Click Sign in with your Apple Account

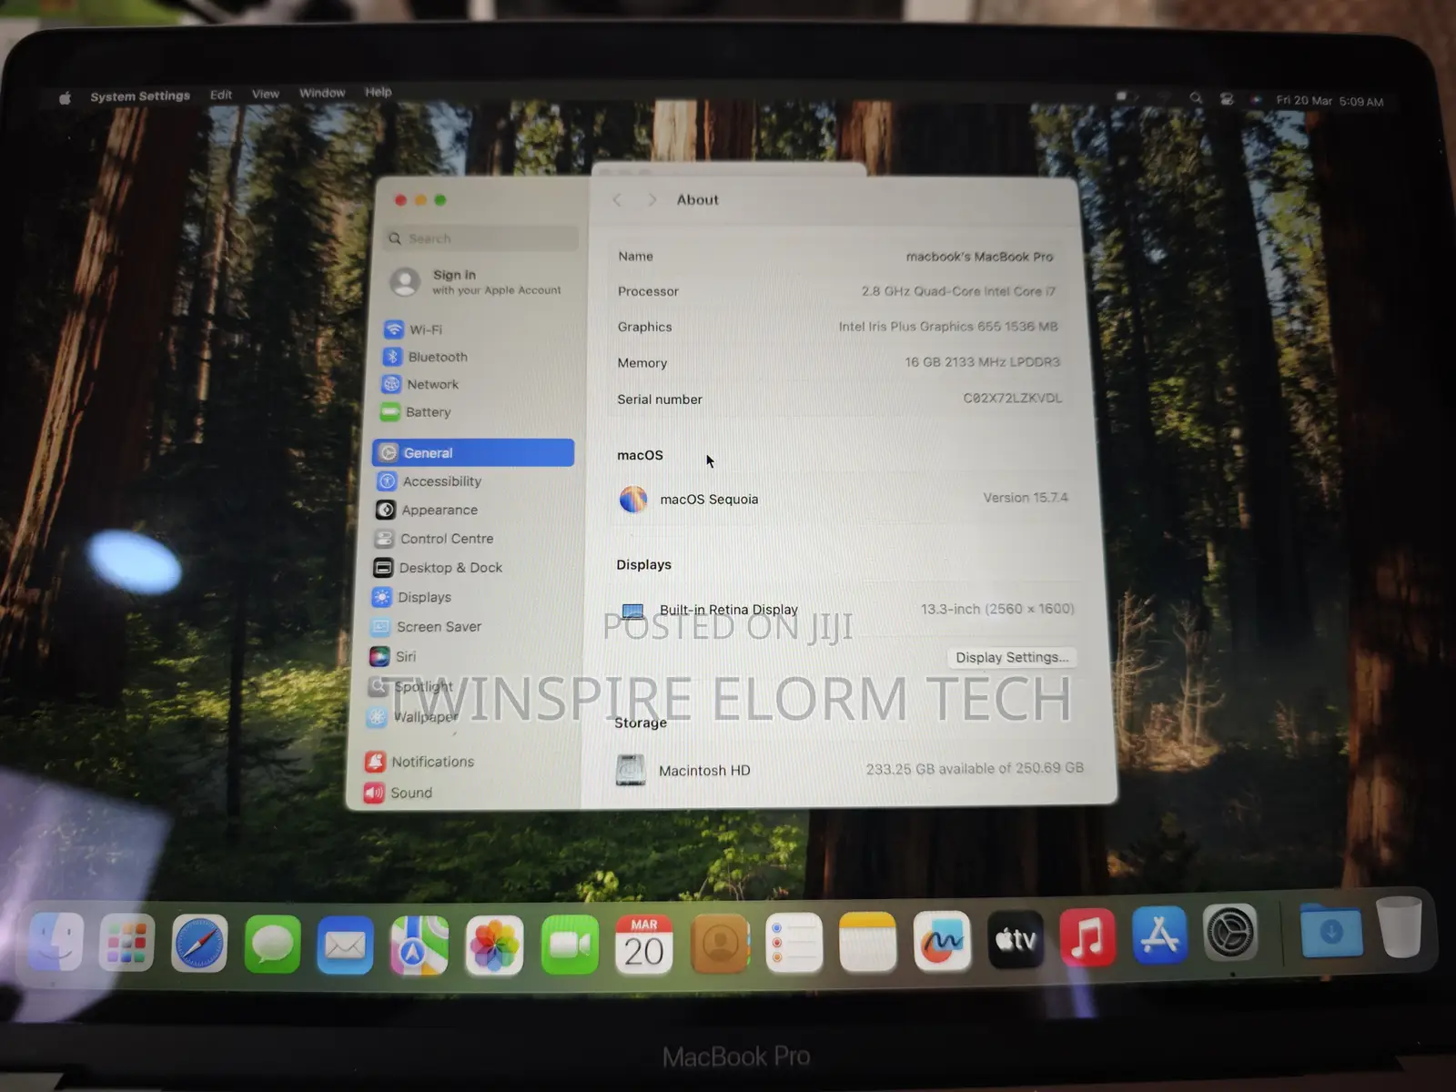pyautogui.click(x=477, y=282)
